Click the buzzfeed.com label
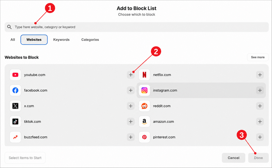Viewport: 272px width, 168px height. [36, 137]
